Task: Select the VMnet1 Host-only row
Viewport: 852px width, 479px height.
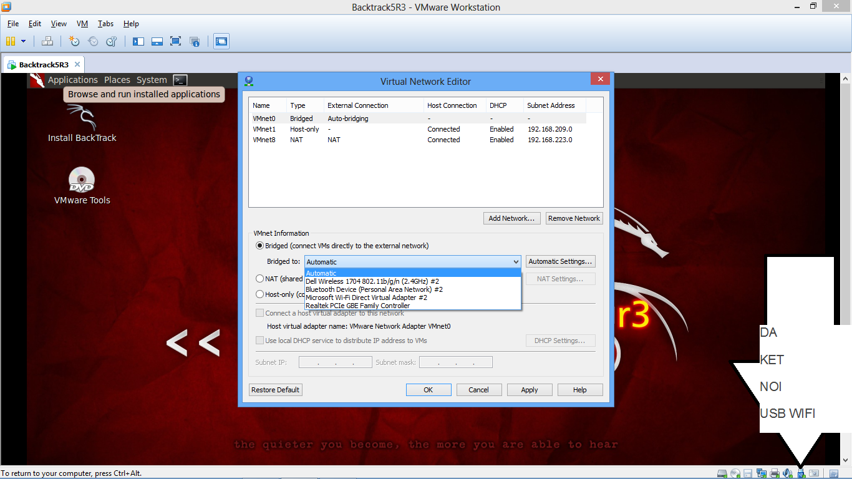Action: [x=418, y=129]
